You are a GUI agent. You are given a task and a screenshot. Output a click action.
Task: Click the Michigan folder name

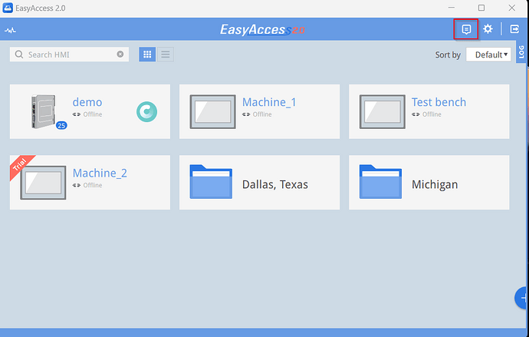point(435,184)
